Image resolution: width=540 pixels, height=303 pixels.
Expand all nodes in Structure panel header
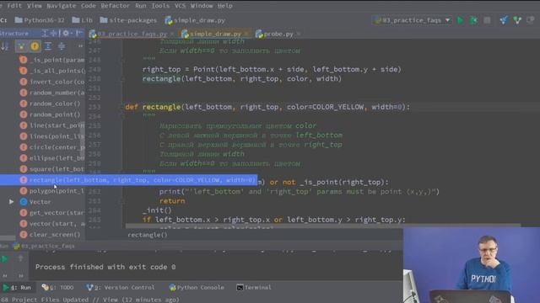45,34
